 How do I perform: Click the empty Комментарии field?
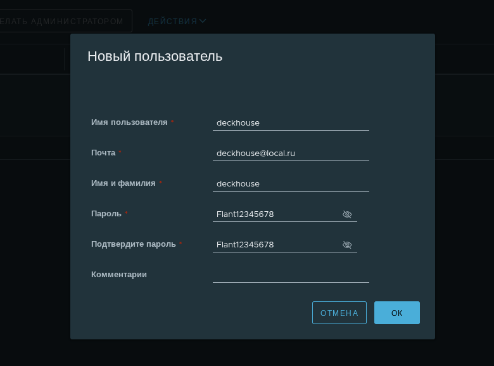(x=291, y=275)
